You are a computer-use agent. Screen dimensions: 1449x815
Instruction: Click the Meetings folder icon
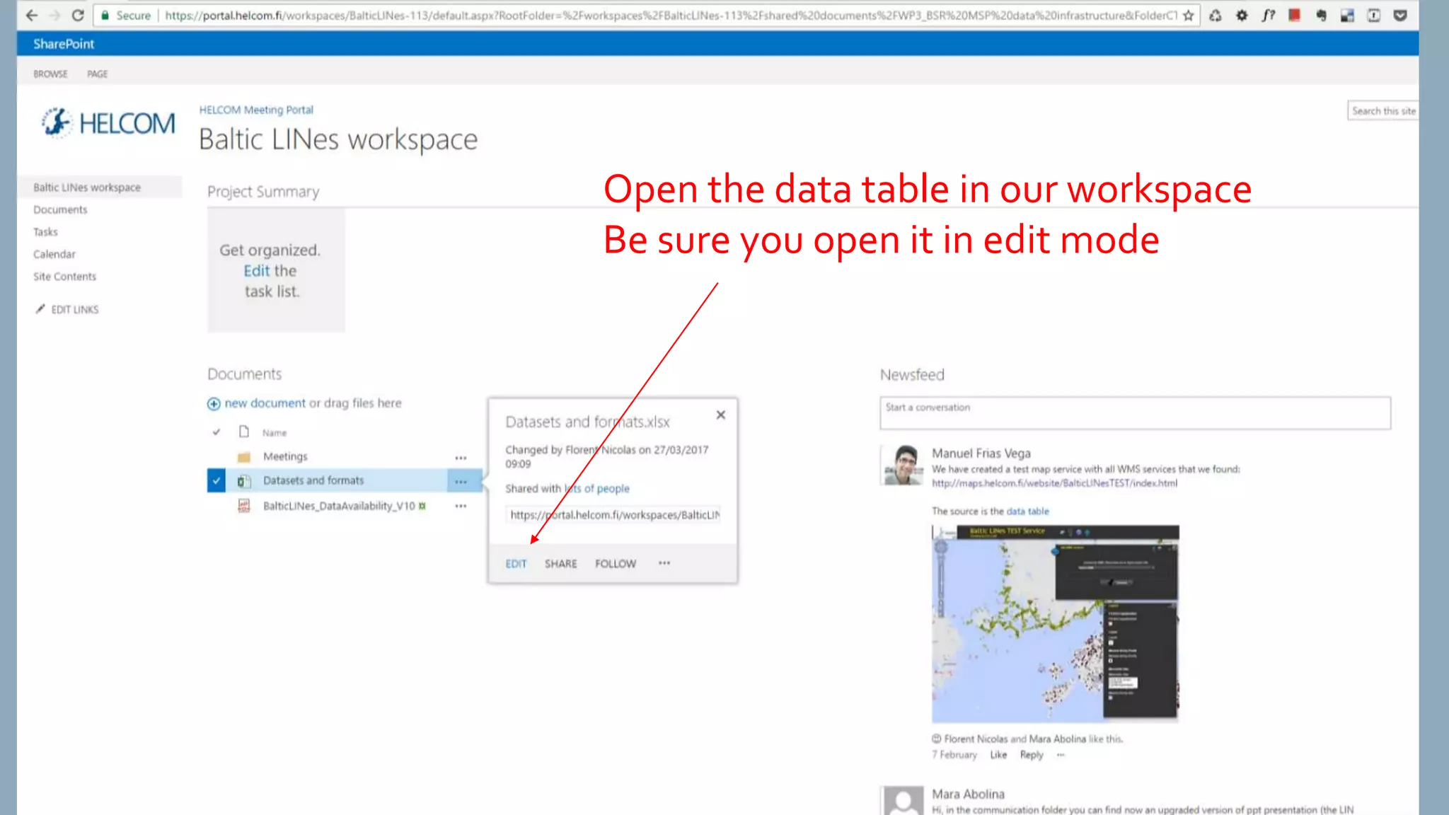(244, 456)
